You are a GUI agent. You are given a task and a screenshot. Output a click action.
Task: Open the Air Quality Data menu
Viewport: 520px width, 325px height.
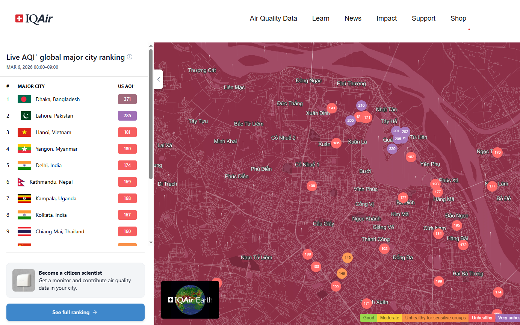coord(273,18)
